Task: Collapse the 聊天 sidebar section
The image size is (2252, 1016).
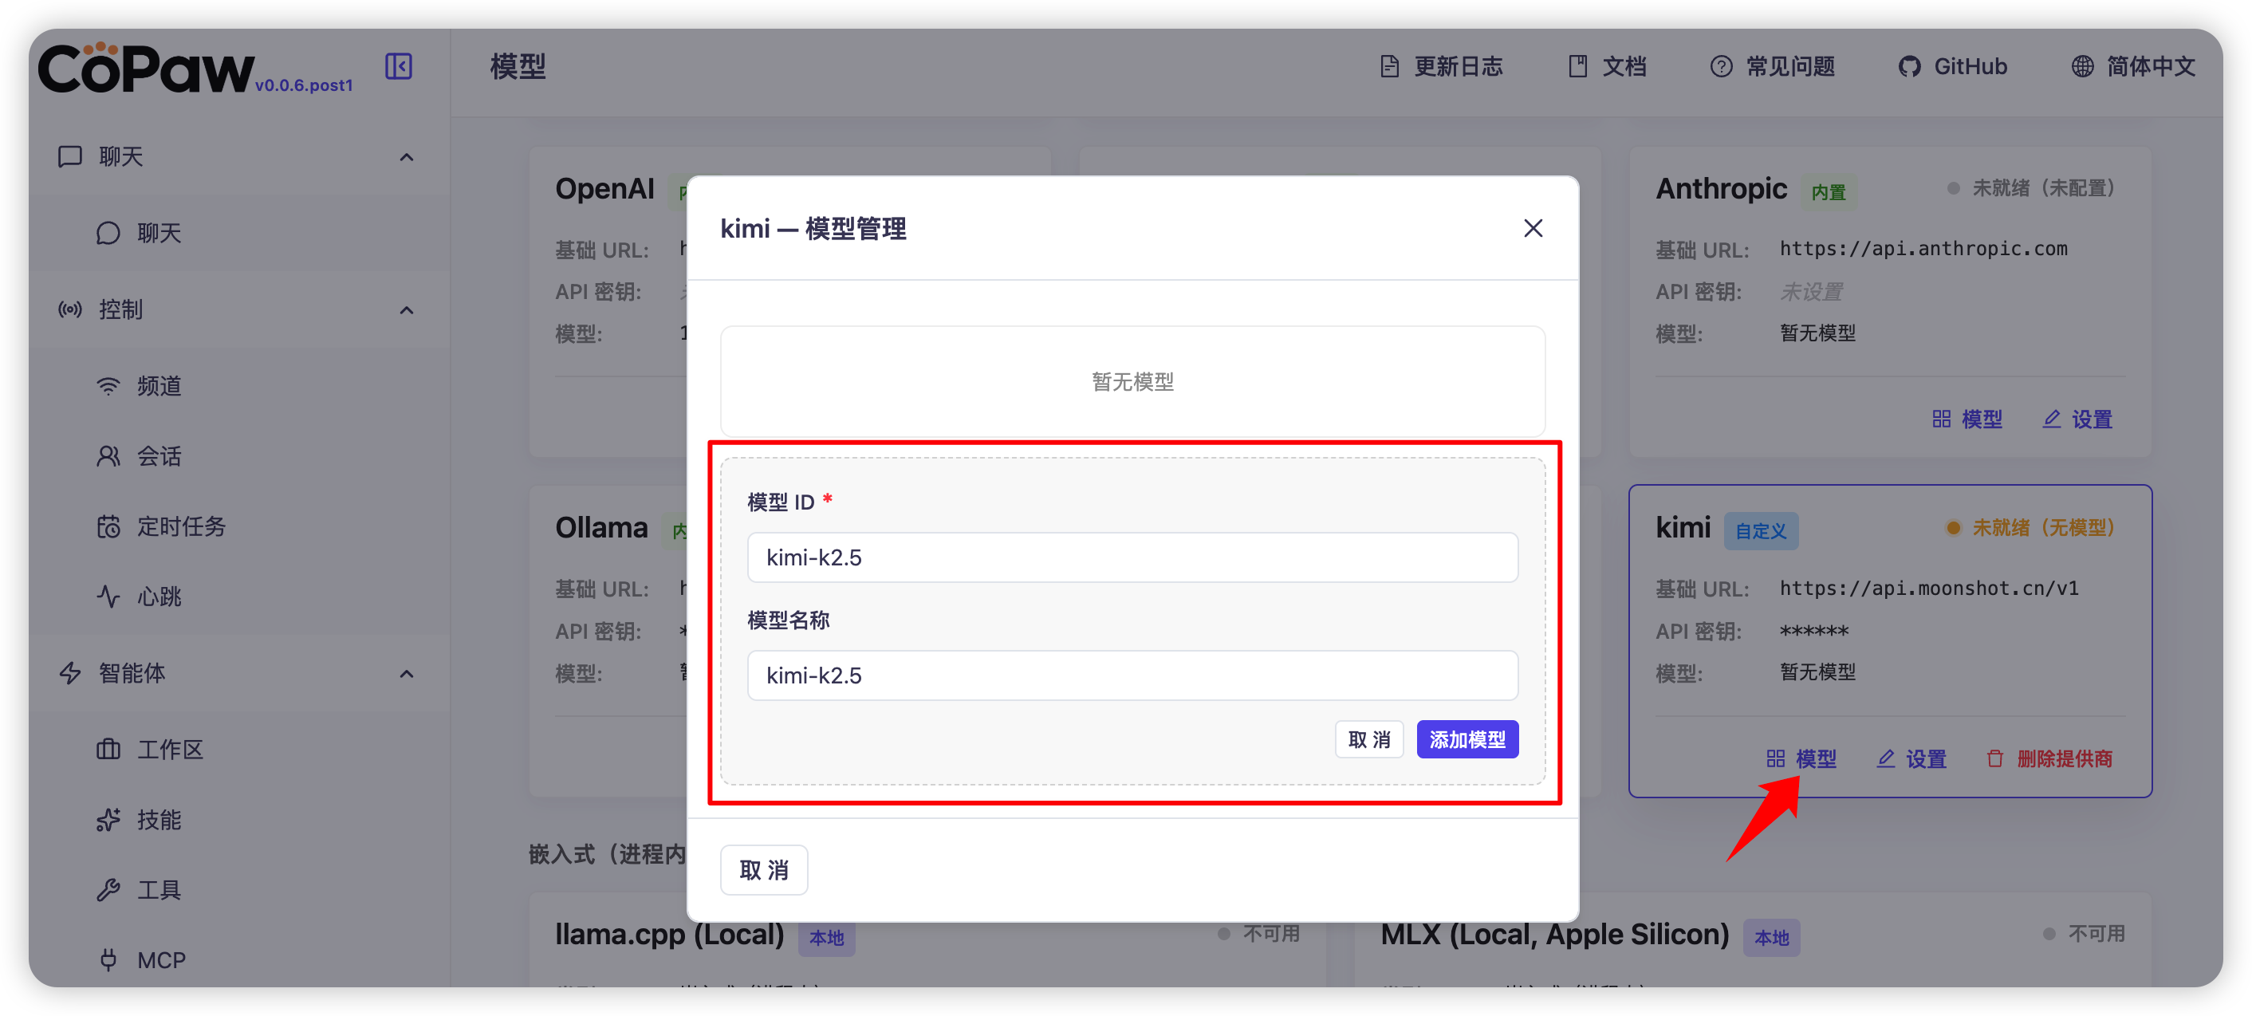Action: tap(407, 157)
